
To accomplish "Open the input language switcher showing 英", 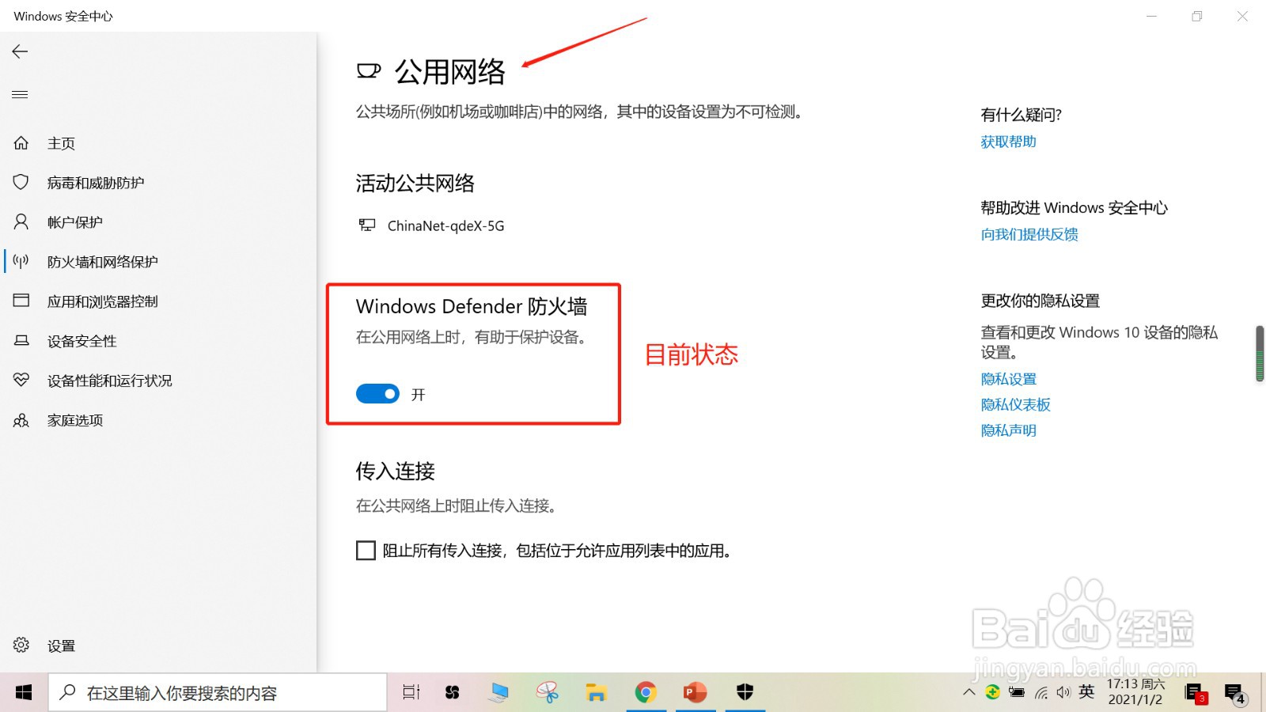I will (1086, 691).
